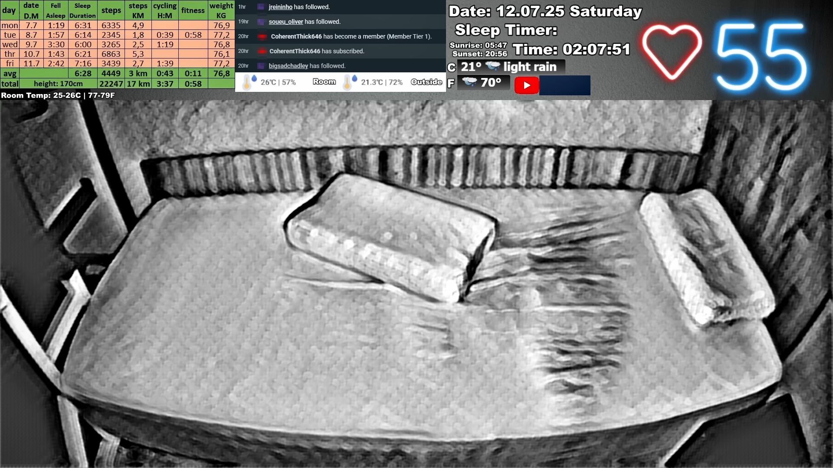Screen dimensions: 833x468
Task: Click the dark blue box beside the YouTube icon
Action: pyautogui.click(x=565, y=85)
